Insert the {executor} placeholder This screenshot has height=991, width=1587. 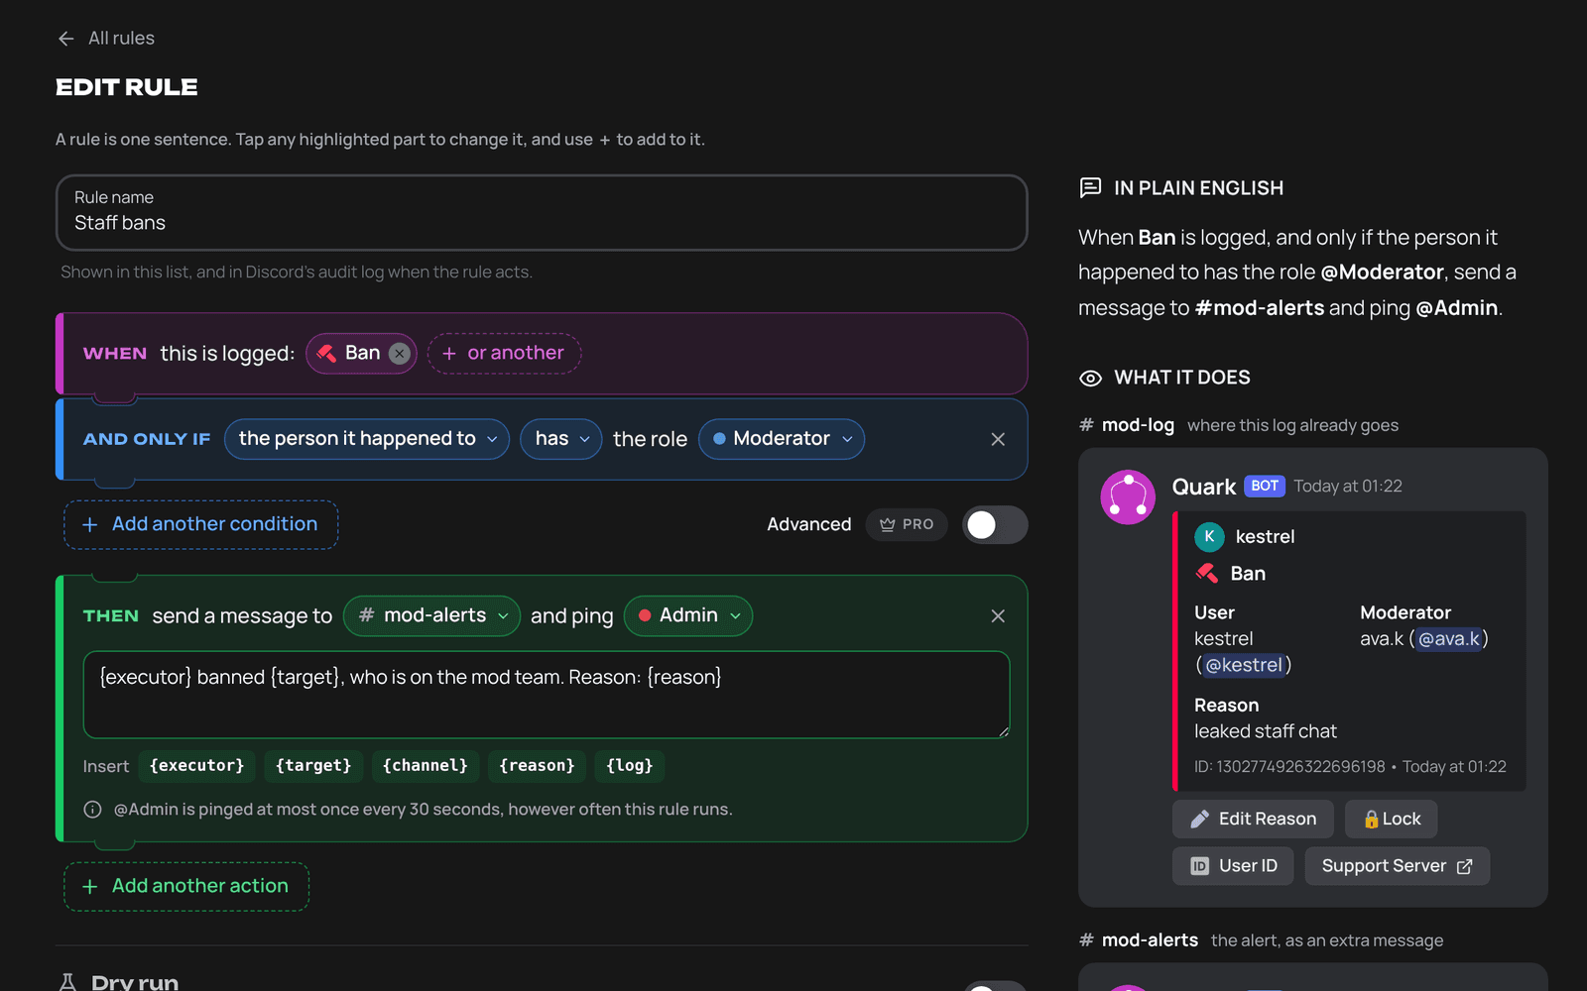pyautogui.click(x=196, y=766)
